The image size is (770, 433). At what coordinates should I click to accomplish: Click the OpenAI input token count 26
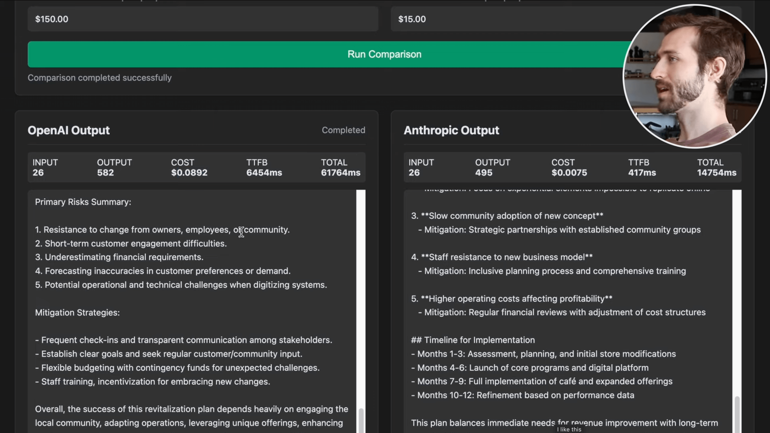[x=38, y=173]
